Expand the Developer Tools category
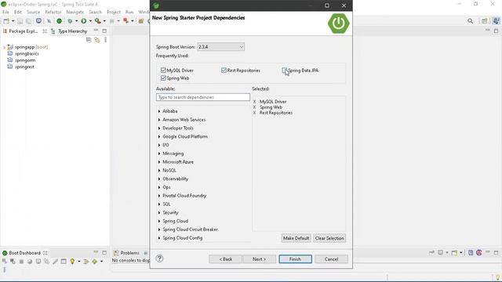502x282 pixels. pyautogui.click(x=159, y=128)
